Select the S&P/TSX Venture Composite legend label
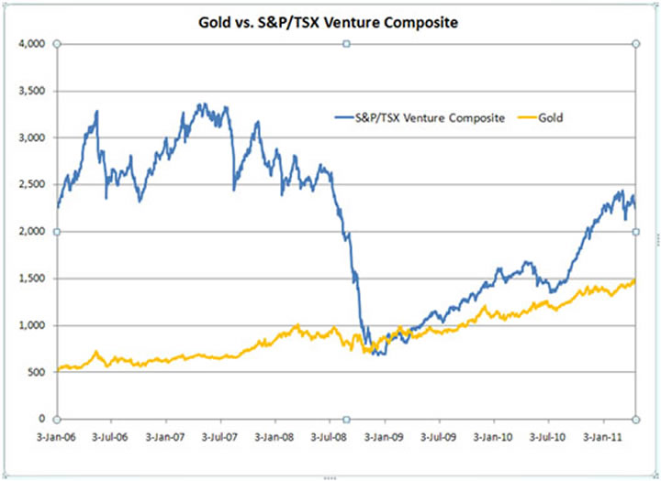The width and height of the screenshot is (661, 481). pos(430,118)
